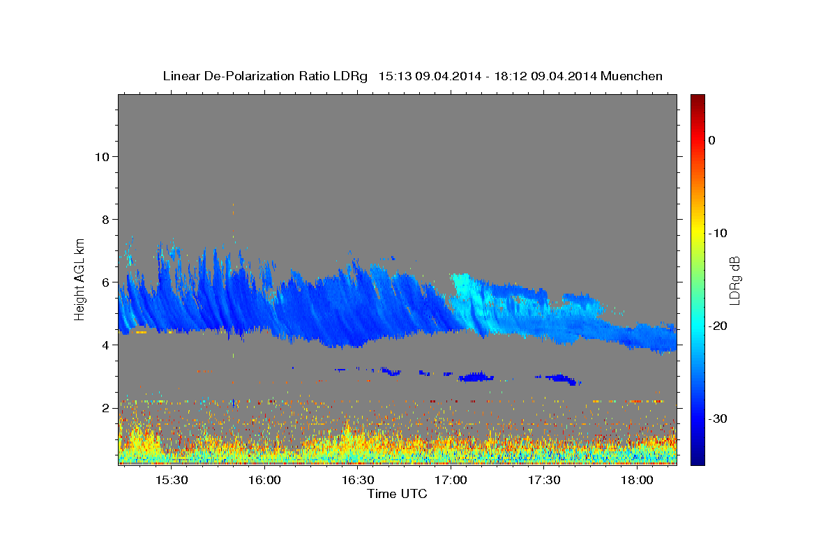Click the '15:30' time tick label

(x=172, y=481)
